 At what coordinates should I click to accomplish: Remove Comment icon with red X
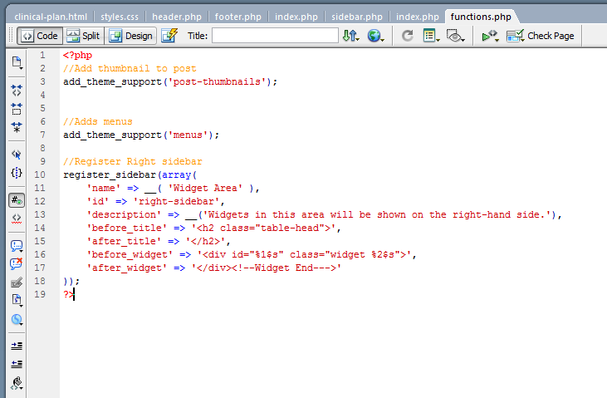(17, 264)
